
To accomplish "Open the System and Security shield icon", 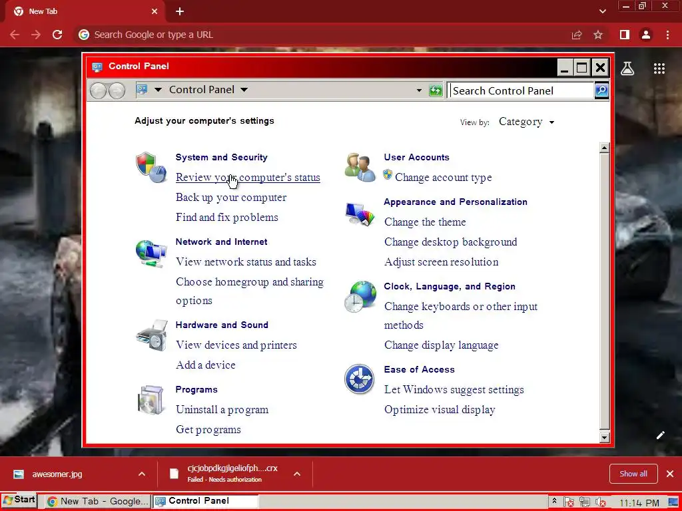I will pyautogui.click(x=151, y=167).
